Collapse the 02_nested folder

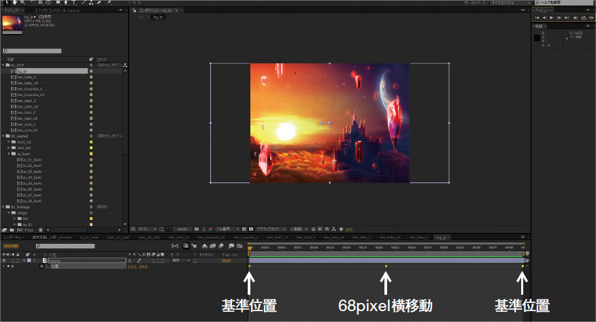coord(3,136)
